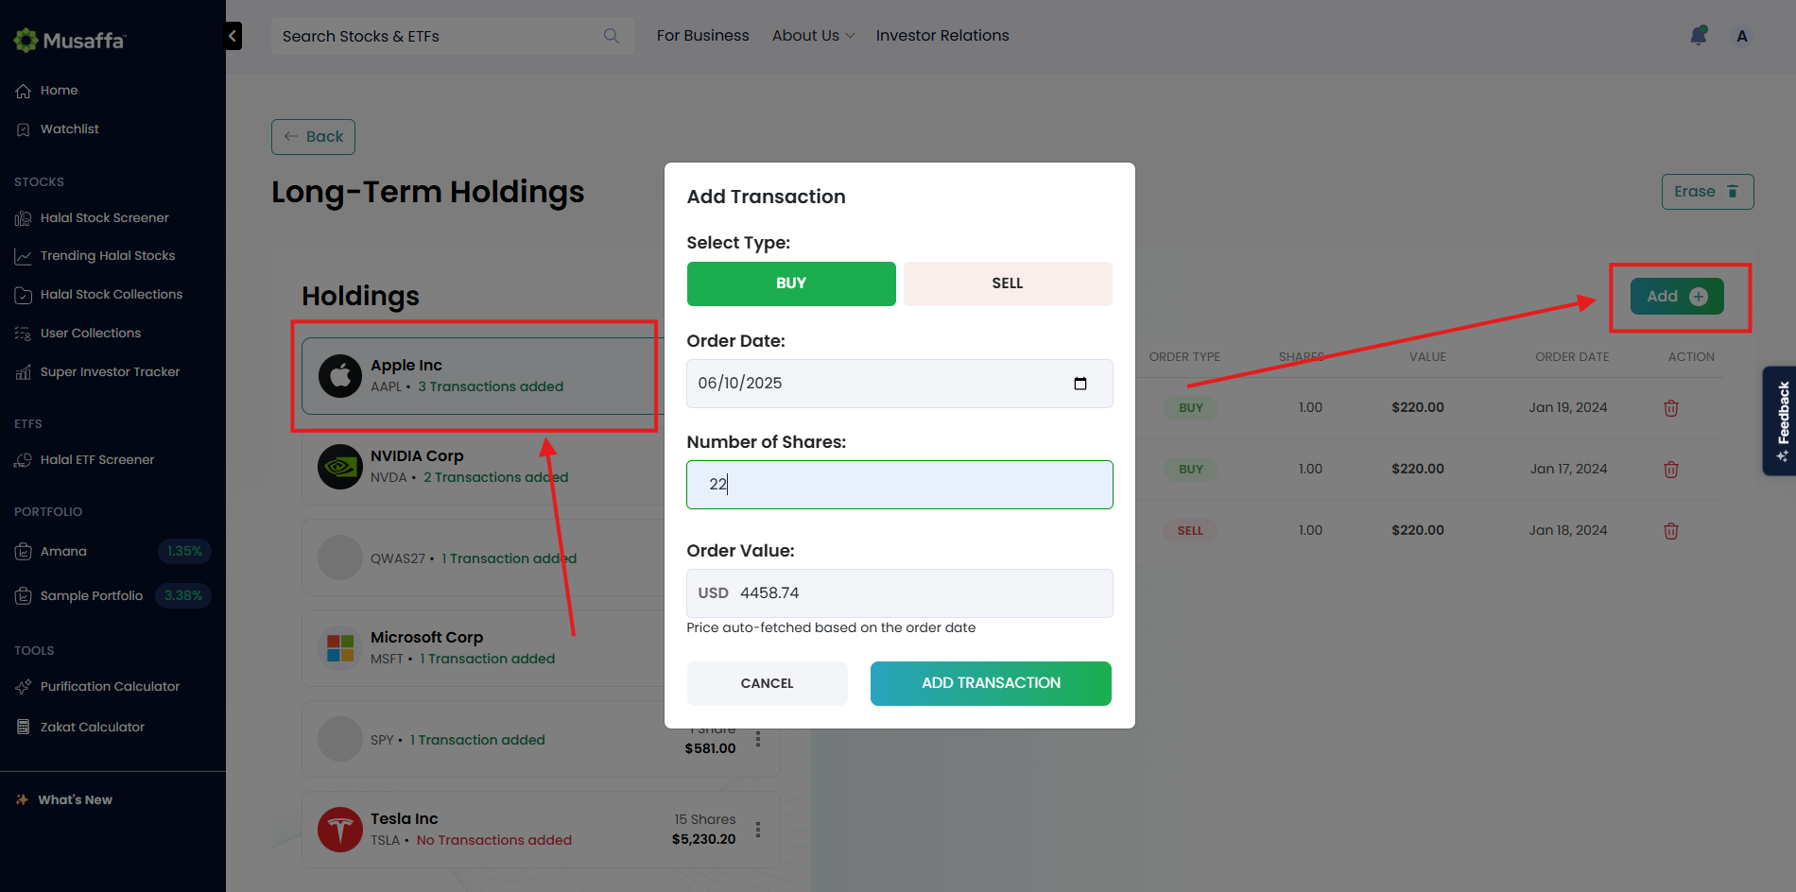Select the SELL transaction type
The width and height of the screenshot is (1796, 892).
(1008, 283)
